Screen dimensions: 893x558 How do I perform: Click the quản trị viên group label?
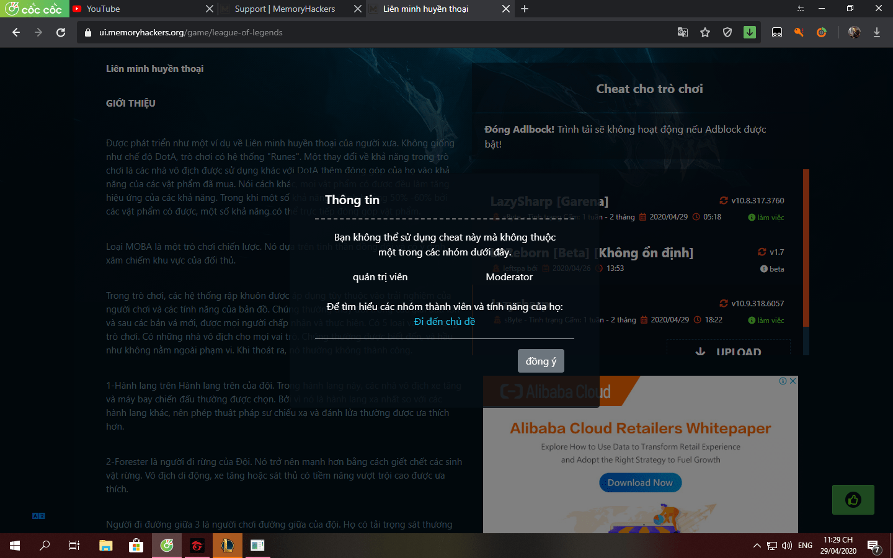pyautogui.click(x=380, y=277)
